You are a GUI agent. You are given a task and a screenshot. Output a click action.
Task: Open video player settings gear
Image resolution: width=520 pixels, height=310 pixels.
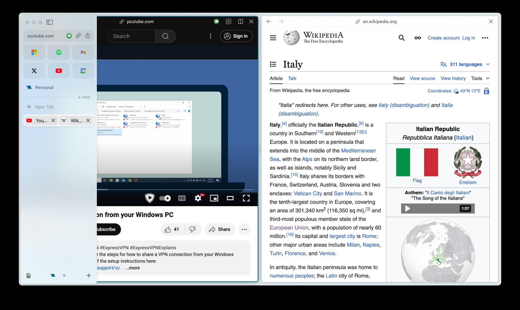coord(198,198)
